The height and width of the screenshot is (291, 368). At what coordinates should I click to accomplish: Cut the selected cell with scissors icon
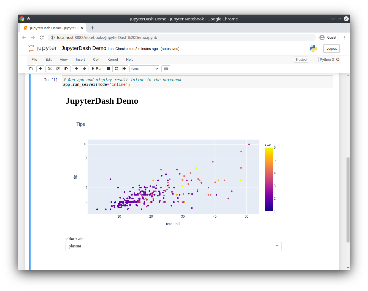click(50, 68)
